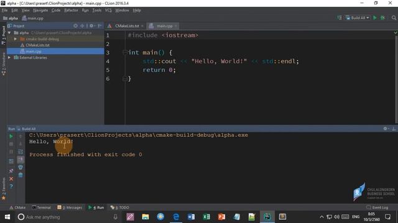Click main.cpp breadcrumb in navigation bar
Screen dimensions: 398x223
click(32, 18)
